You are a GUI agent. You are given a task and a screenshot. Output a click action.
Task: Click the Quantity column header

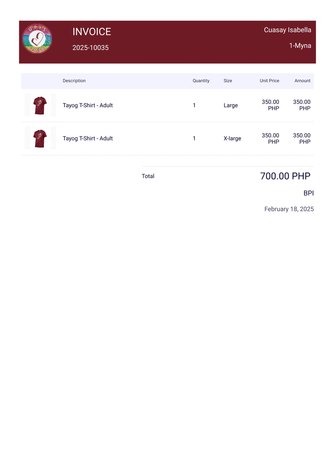pos(201,81)
